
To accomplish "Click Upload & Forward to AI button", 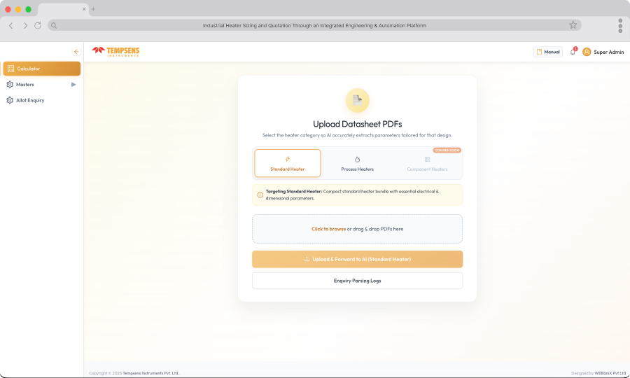I will point(357,259).
